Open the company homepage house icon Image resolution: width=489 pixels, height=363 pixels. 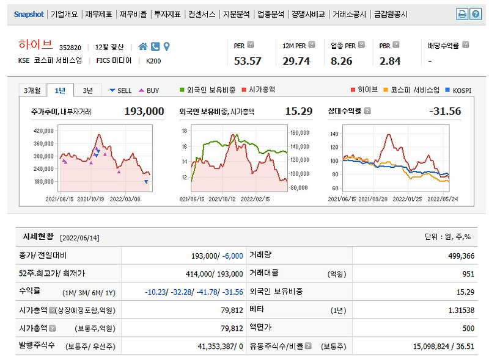[x=143, y=46]
